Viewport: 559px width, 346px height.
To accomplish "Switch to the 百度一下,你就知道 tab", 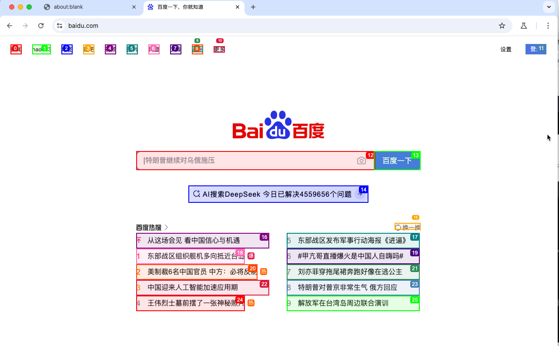I will pyautogui.click(x=194, y=7).
